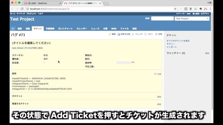Screen dimensions: 223x125
Task: Open the ニュース tab
Action: point(95,28)
